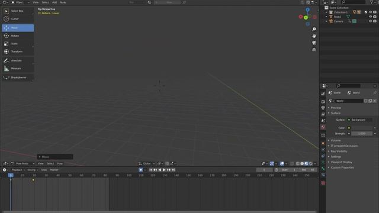Screen dimensions: 379x213
Task: Select the Move tool
Action: click(x=18, y=28)
